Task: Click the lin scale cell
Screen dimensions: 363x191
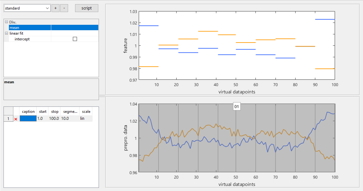Action: point(86,119)
